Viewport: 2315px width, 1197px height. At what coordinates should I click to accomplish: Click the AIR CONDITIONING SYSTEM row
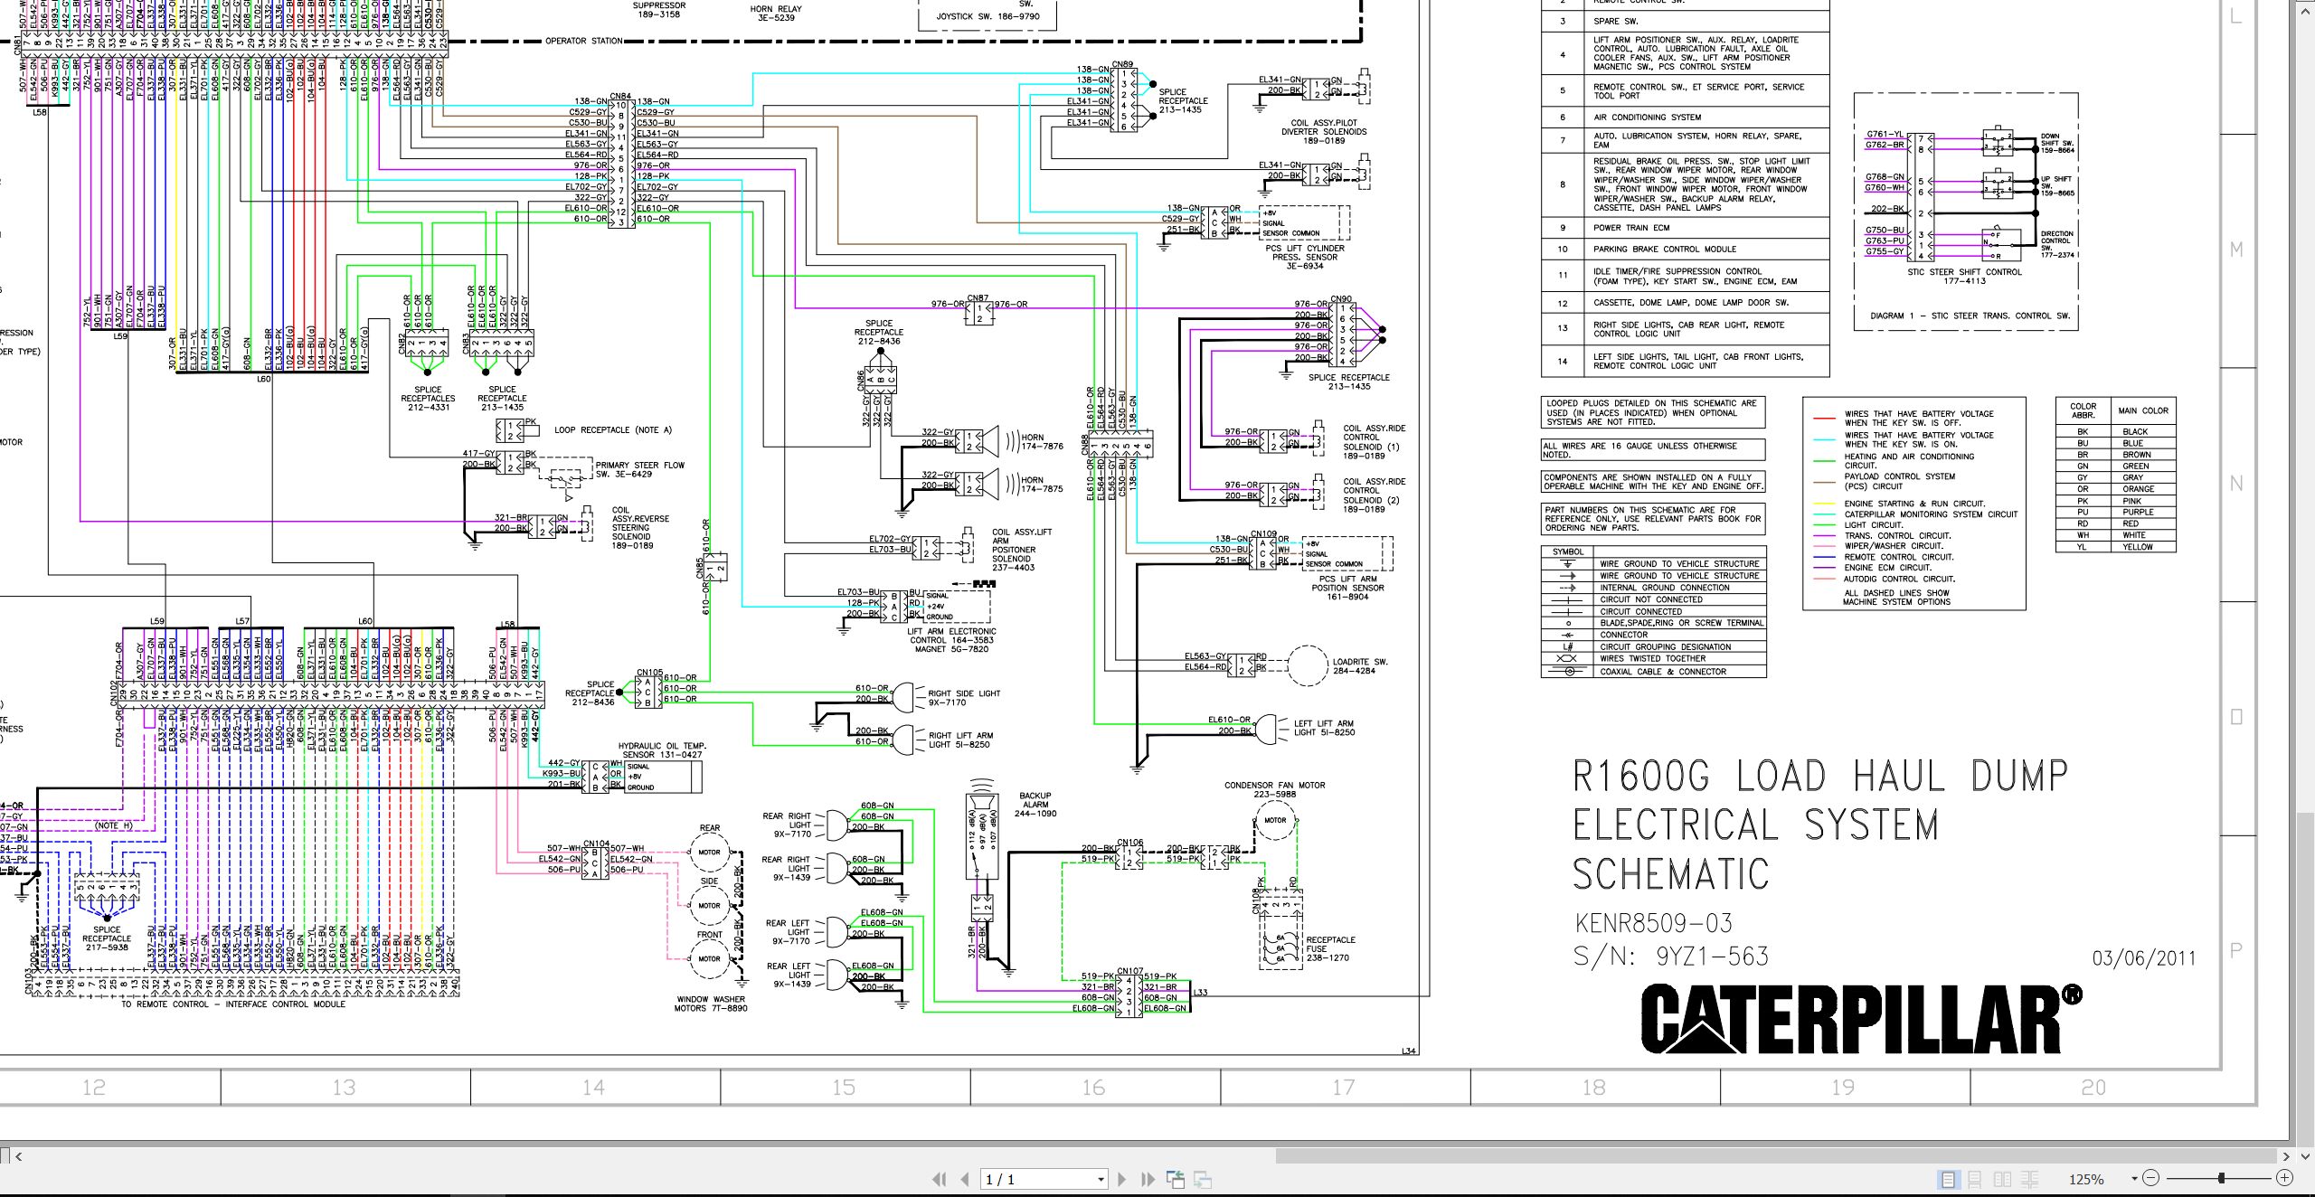pos(1685,118)
